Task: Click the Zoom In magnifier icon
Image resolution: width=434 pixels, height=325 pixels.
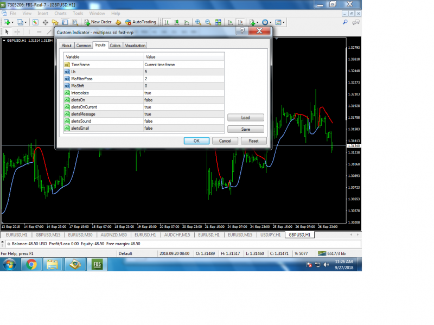Action: tap(198, 22)
